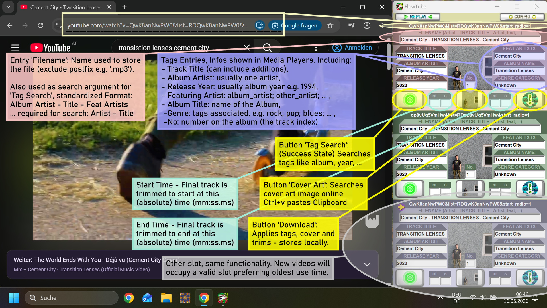Open File Explorer from taskbar
The height and width of the screenshot is (308, 547).
(x=166, y=298)
